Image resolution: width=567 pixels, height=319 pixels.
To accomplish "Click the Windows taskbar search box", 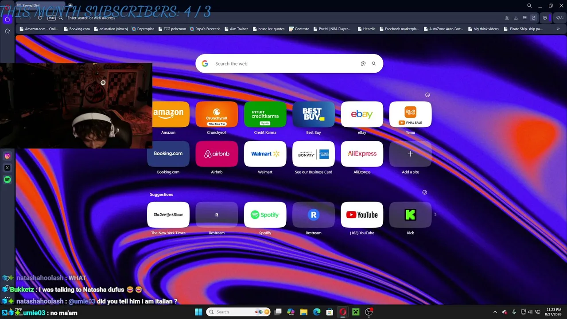I will point(238,312).
